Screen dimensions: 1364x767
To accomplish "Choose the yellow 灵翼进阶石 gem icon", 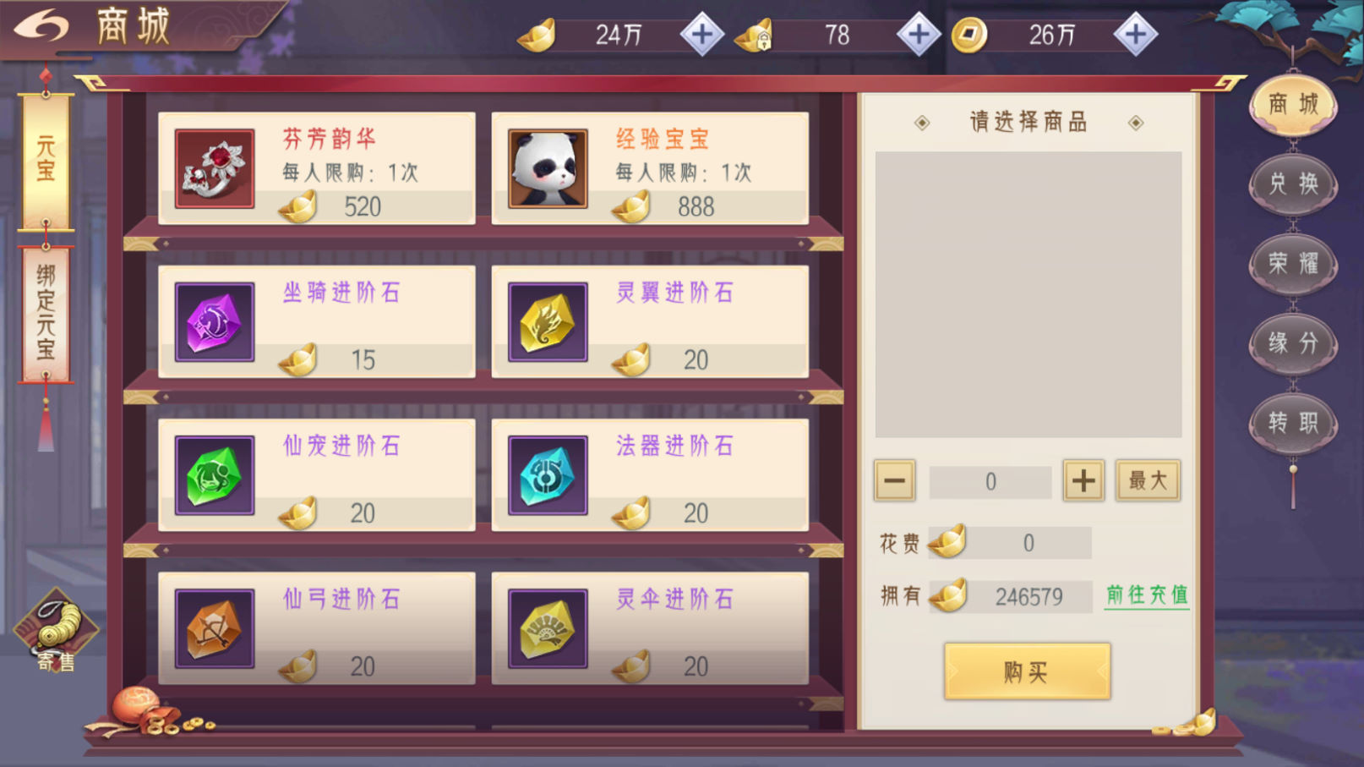I will point(548,322).
